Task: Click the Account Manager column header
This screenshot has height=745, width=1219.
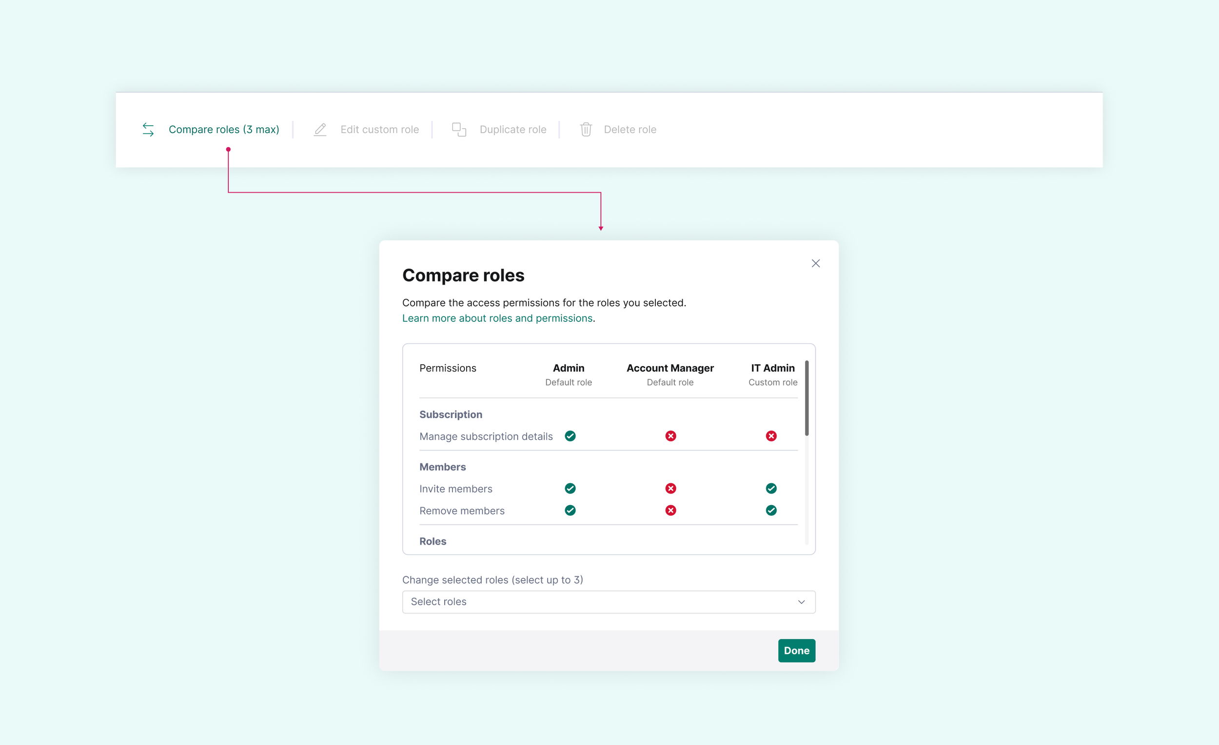Action: point(670,368)
